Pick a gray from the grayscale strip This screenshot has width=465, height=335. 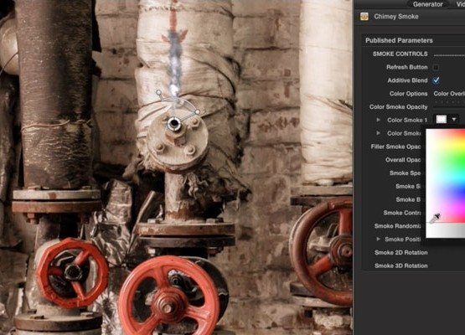pyautogui.click(x=446, y=230)
